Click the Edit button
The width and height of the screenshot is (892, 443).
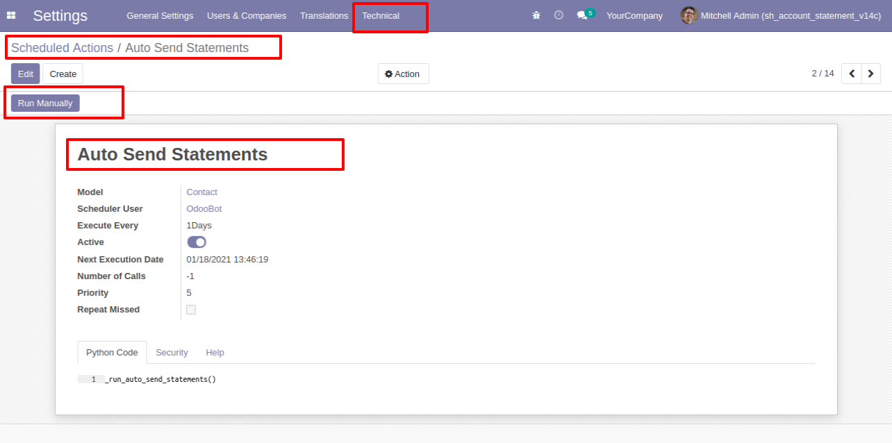[26, 74]
